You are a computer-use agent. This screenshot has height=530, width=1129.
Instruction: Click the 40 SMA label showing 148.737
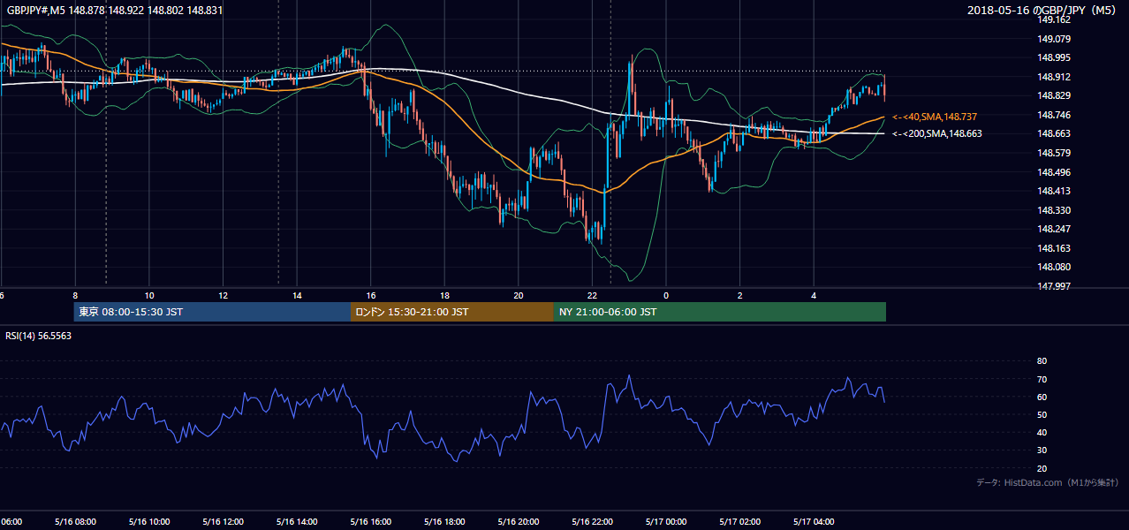936,117
